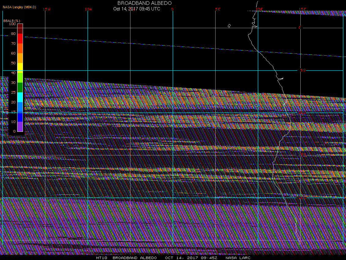The height and width of the screenshot is (260, 346).
Task: Click the 25 tick on the color scale
Action: (13, 92)
